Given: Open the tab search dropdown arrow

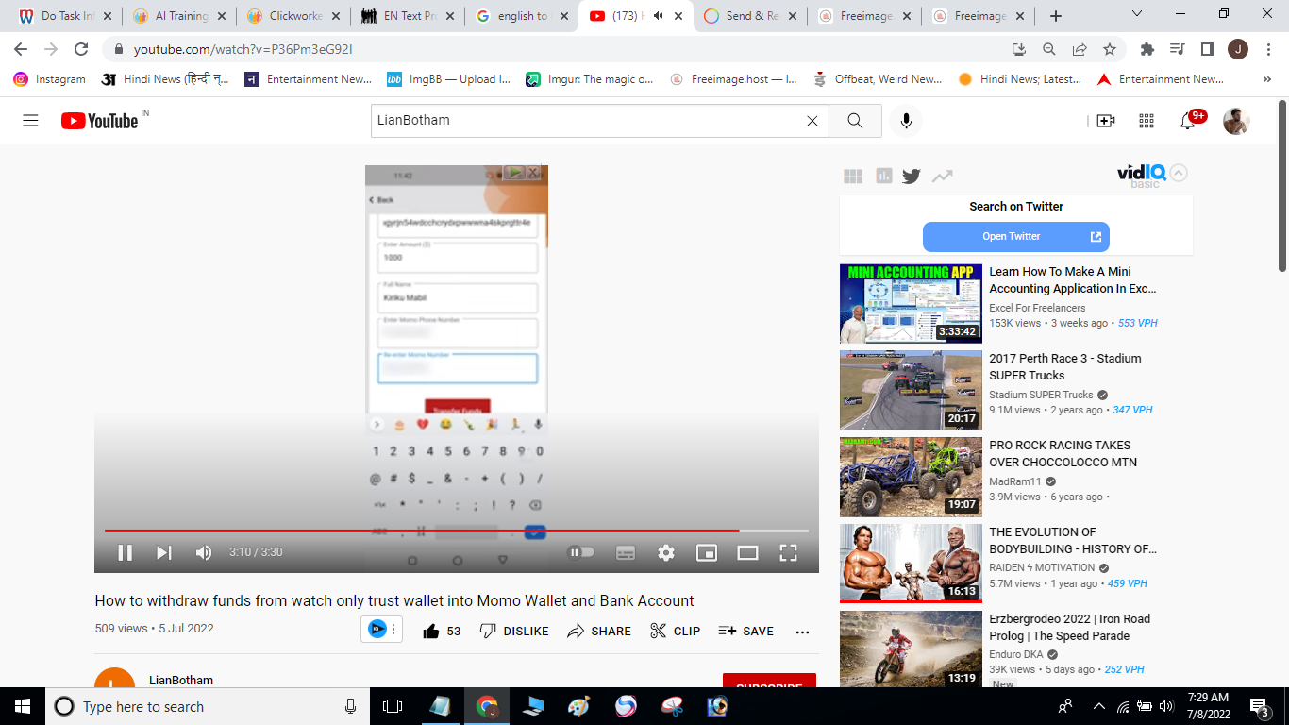Looking at the screenshot, I should point(1137,14).
